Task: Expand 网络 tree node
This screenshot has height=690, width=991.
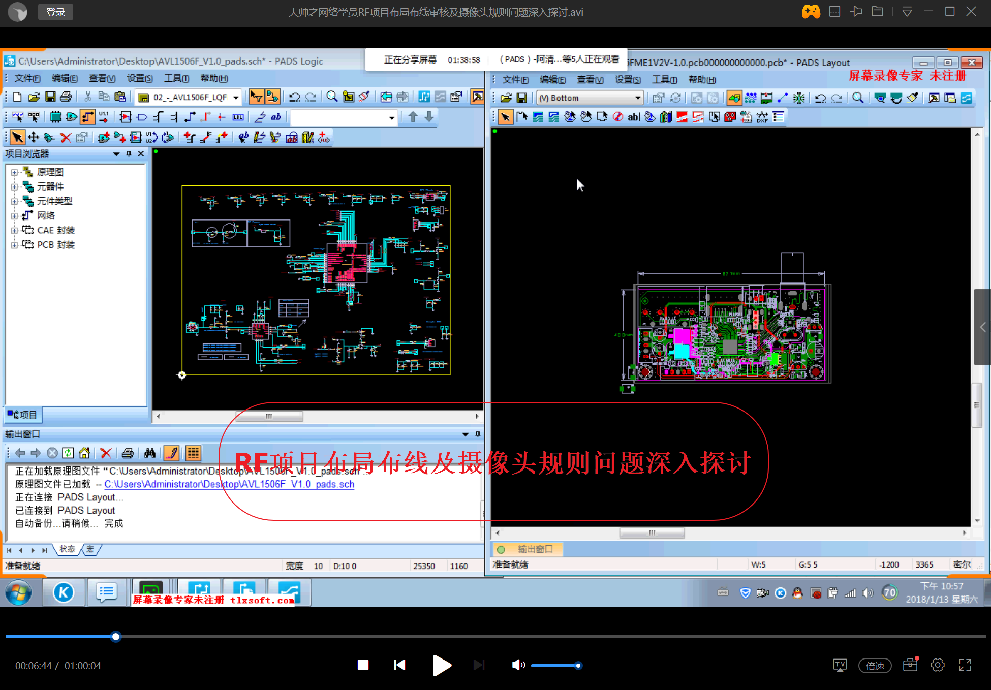Action: click(x=14, y=216)
